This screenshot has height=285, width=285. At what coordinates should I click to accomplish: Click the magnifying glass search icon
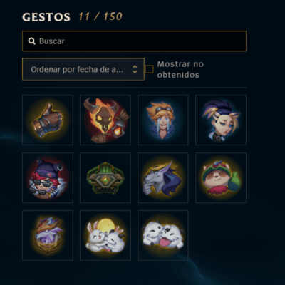point(32,41)
